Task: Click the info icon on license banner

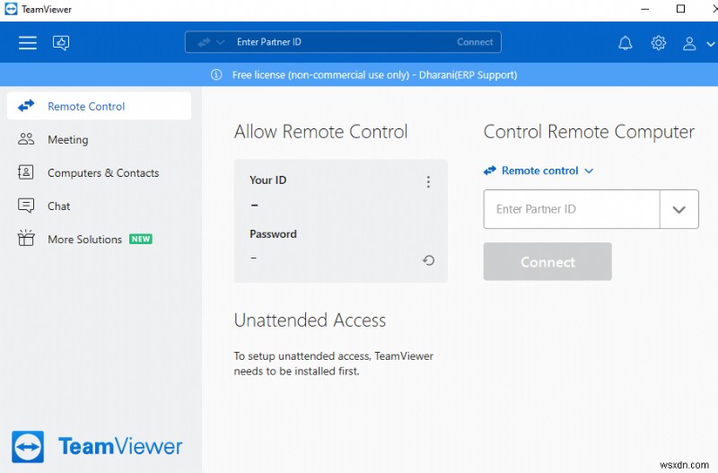Action: [x=216, y=74]
